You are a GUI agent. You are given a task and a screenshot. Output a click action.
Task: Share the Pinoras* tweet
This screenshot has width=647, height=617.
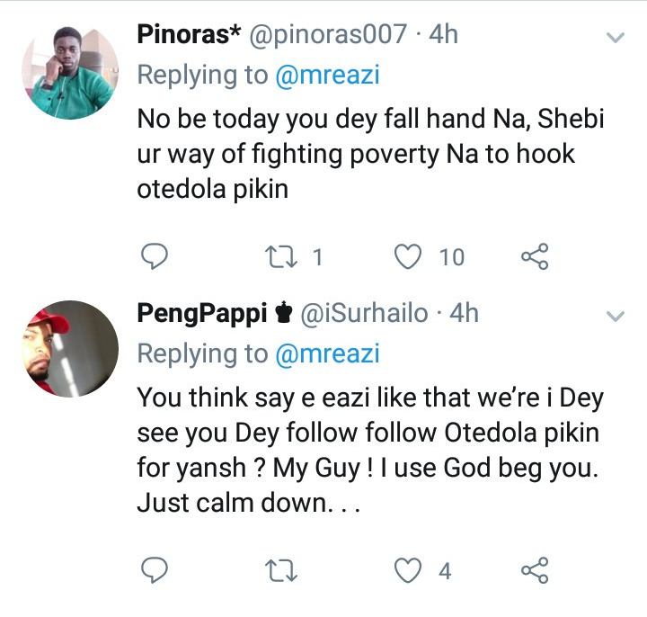point(534,257)
